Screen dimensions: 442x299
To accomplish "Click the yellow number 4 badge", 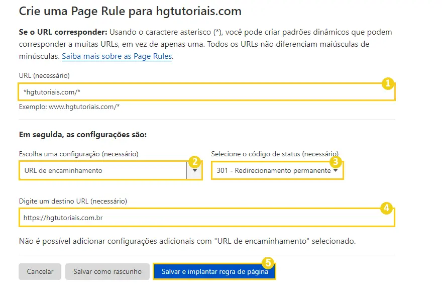I will (386, 209).
